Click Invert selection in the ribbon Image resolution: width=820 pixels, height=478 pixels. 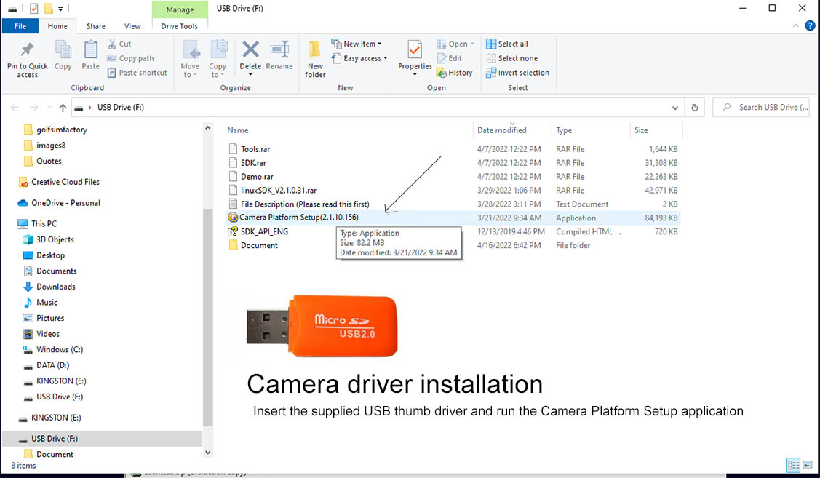517,73
